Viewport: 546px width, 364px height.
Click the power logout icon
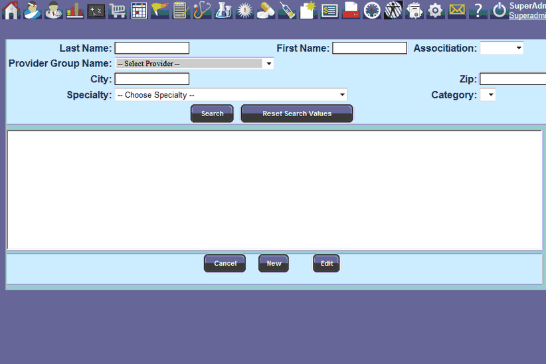[499, 11]
